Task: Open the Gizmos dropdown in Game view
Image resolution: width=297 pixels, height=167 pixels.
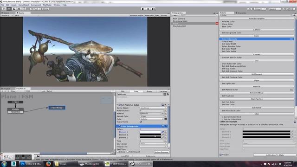Action: pyautogui.click(x=164, y=15)
